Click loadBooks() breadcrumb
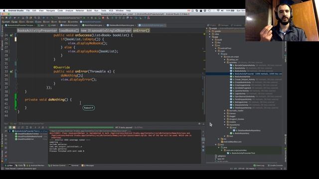Image resolution: width=319 pixels, height=179 pixels. pos(69,30)
